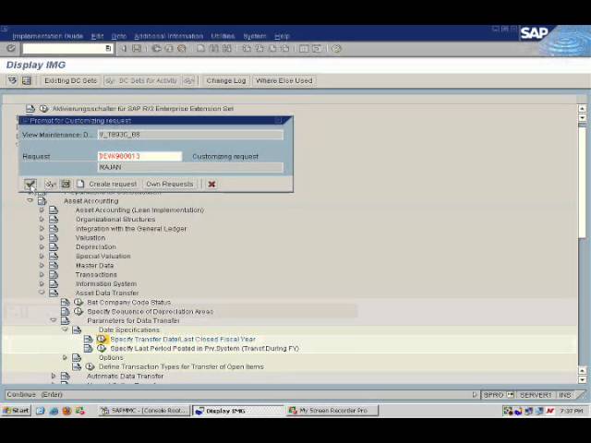591x443 pixels.
Task: Expand Integration with the General Ledger
Action: [42, 228]
